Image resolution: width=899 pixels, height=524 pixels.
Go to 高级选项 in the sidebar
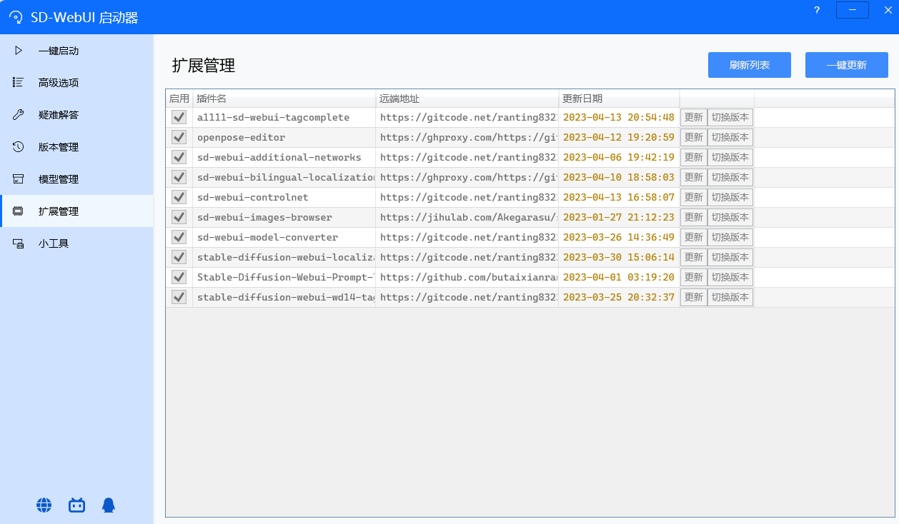tap(76, 83)
